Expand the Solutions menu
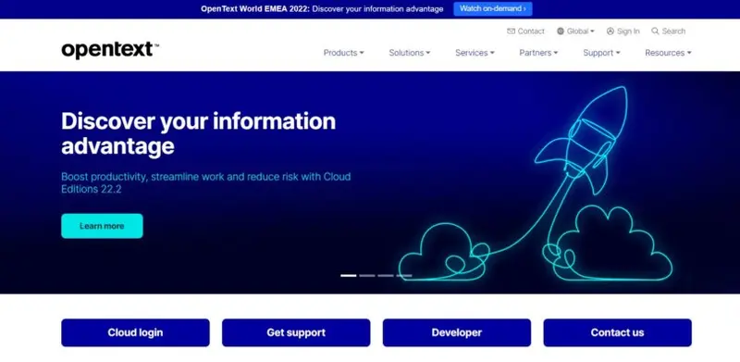 click(410, 53)
